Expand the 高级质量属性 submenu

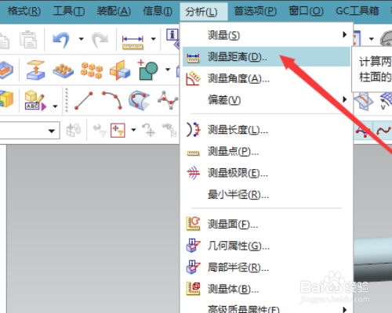267,308
